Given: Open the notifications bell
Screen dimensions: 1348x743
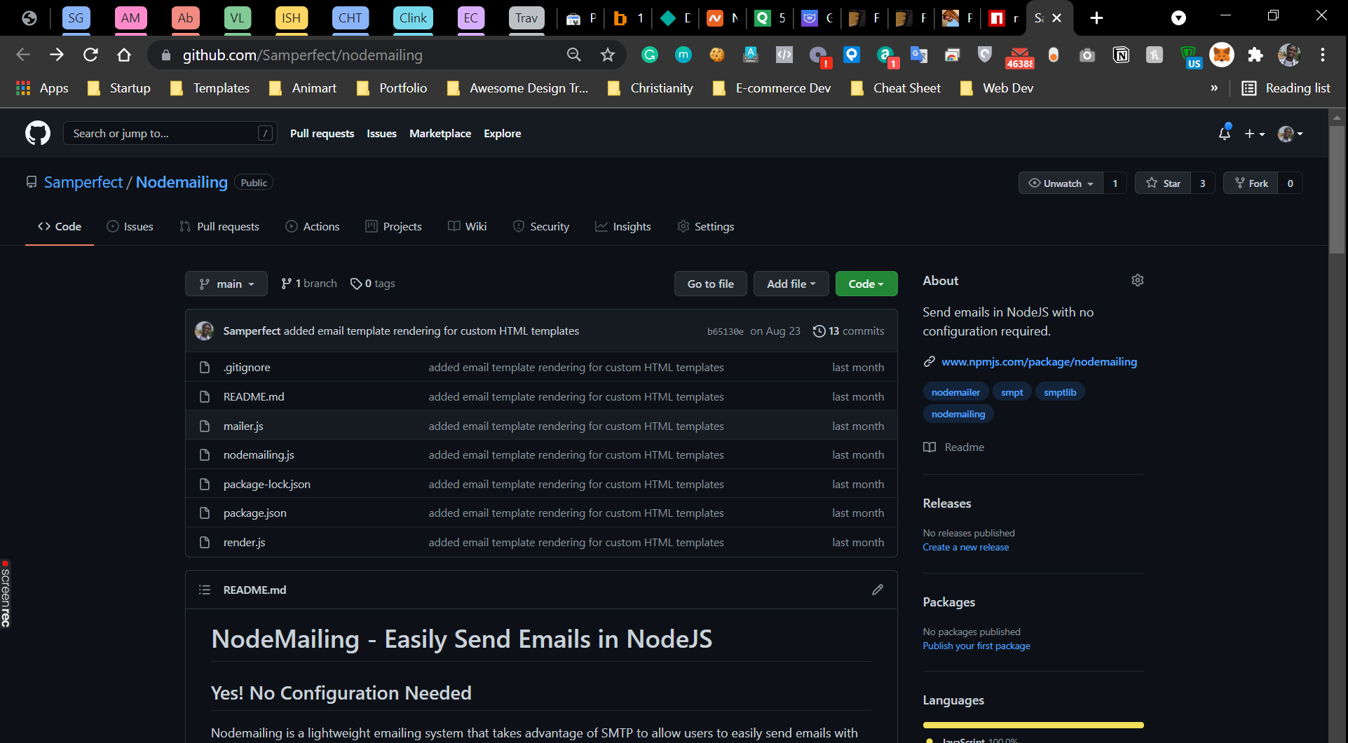Looking at the screenshot, I should coord(1225,133).
